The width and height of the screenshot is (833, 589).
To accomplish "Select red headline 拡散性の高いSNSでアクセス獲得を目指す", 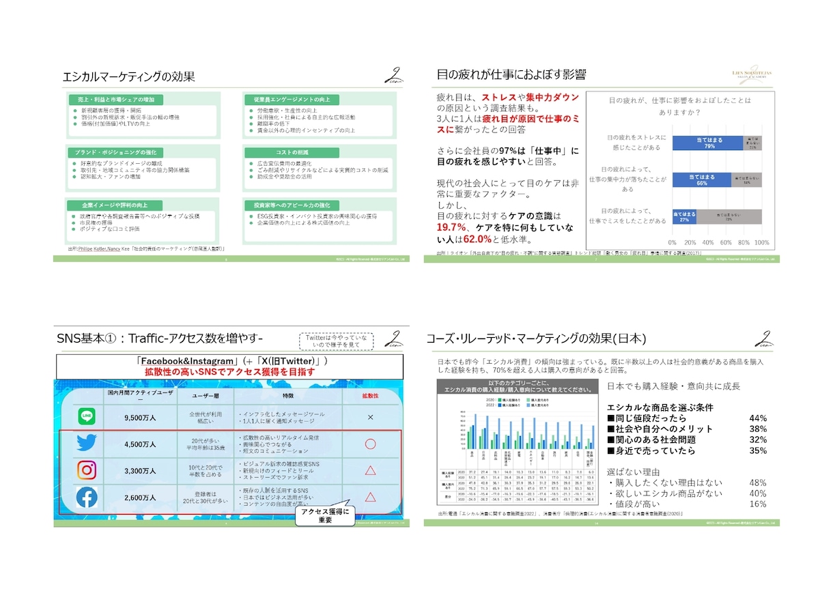I will pyautogui.click(x=229, y=372).
